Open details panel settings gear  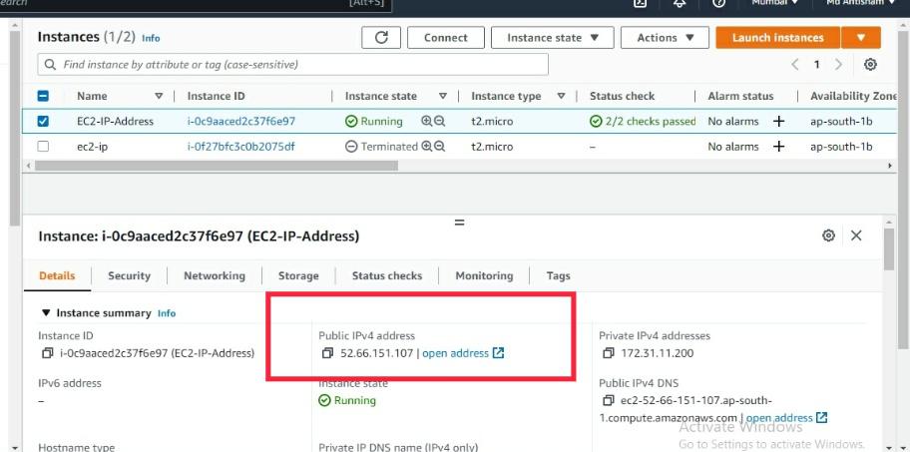(x=829, y=235)
